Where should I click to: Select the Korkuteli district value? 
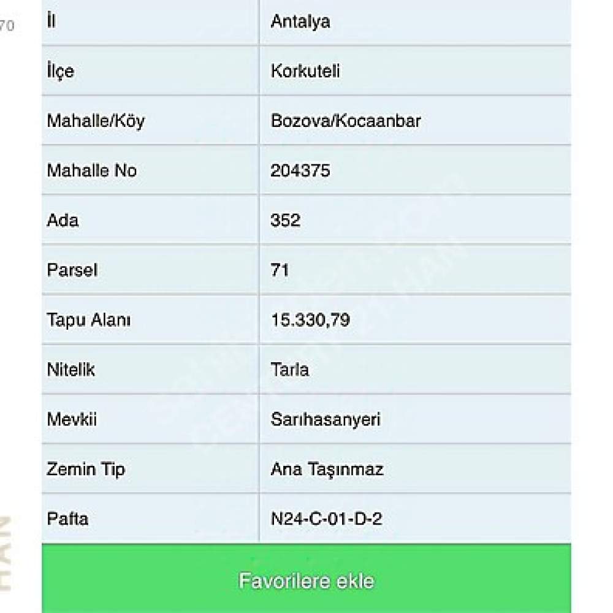(x=305, y=71)
